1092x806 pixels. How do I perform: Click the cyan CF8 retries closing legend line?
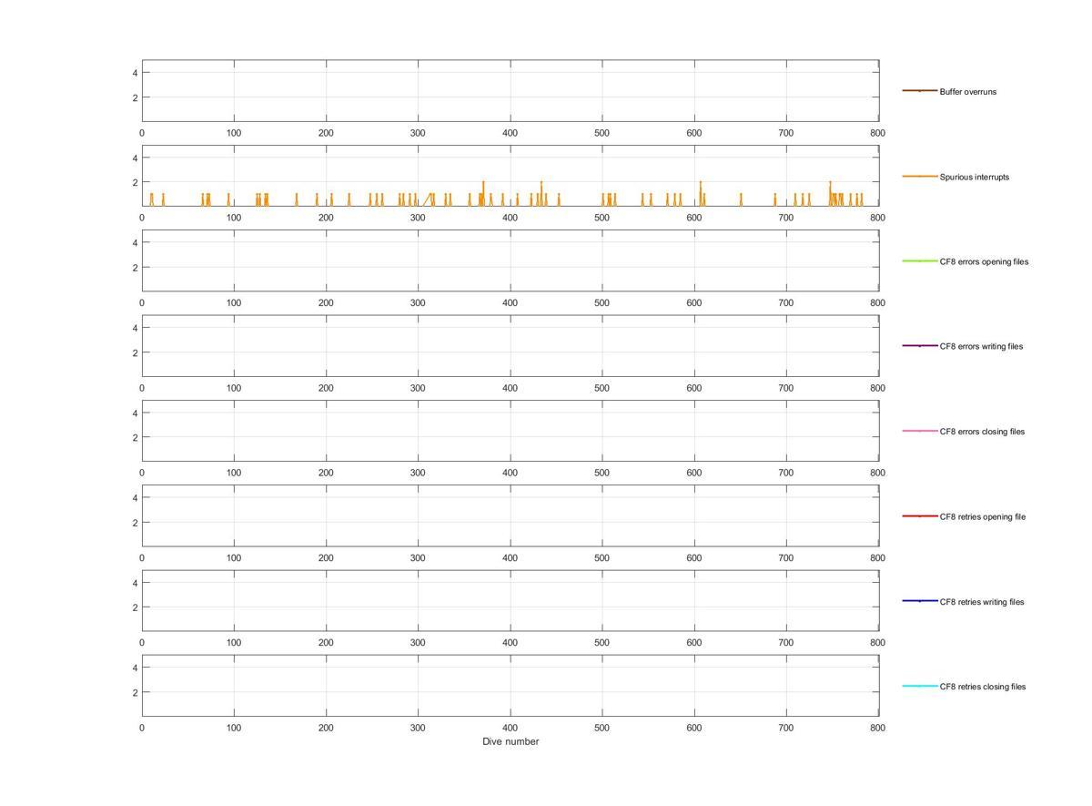pos(919,686)
